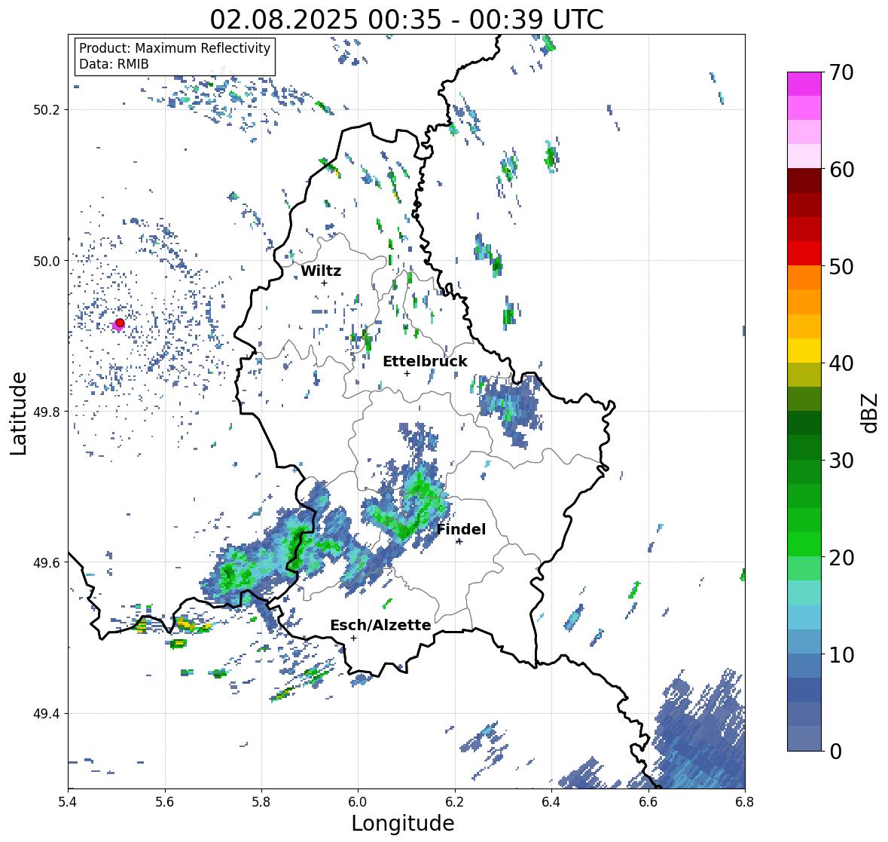The image size is (888, 842).
Task: Select the Esch/Alzette station label
Action: coord(380,625)
